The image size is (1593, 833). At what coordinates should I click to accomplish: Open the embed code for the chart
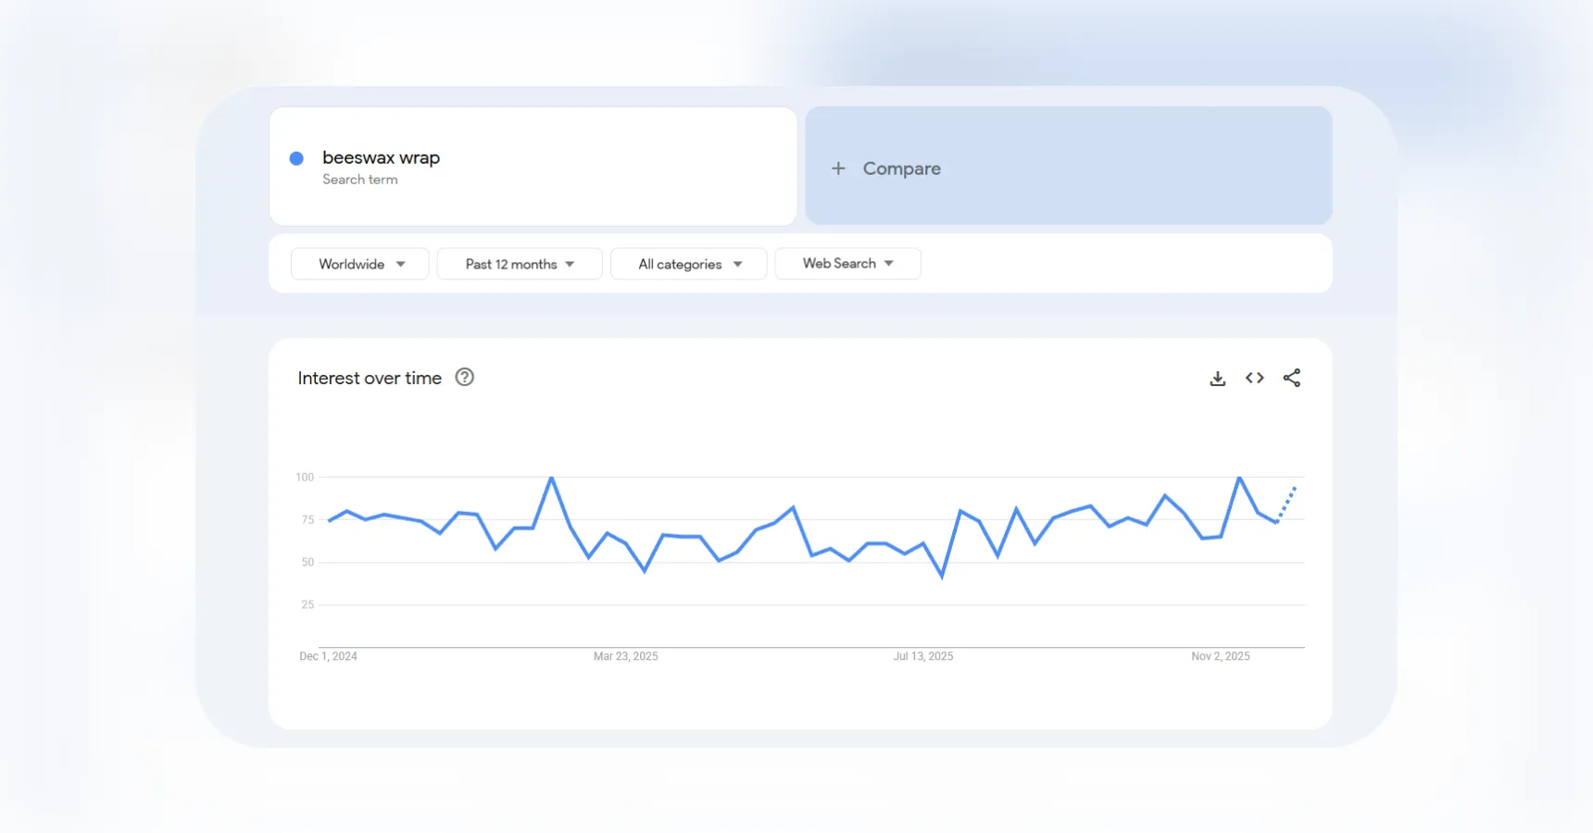click(x=1255, y=378)
